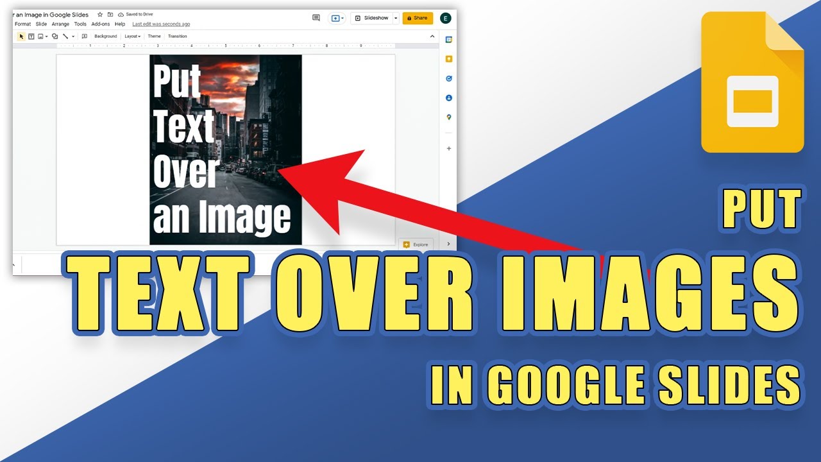Open Contacts in side panel
The image size is (821, 462).
coord(449,98)
